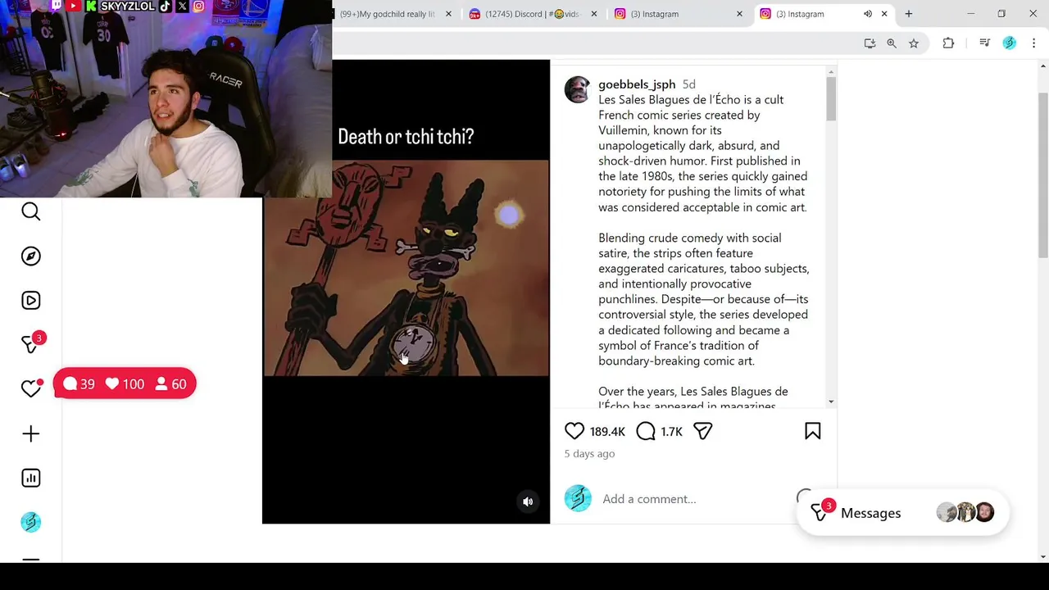1049x590 pixels.
Task: Click the 1.7K comments count
Action: 671,432
